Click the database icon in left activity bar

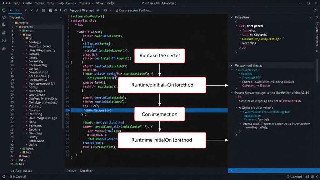(4, 49)
